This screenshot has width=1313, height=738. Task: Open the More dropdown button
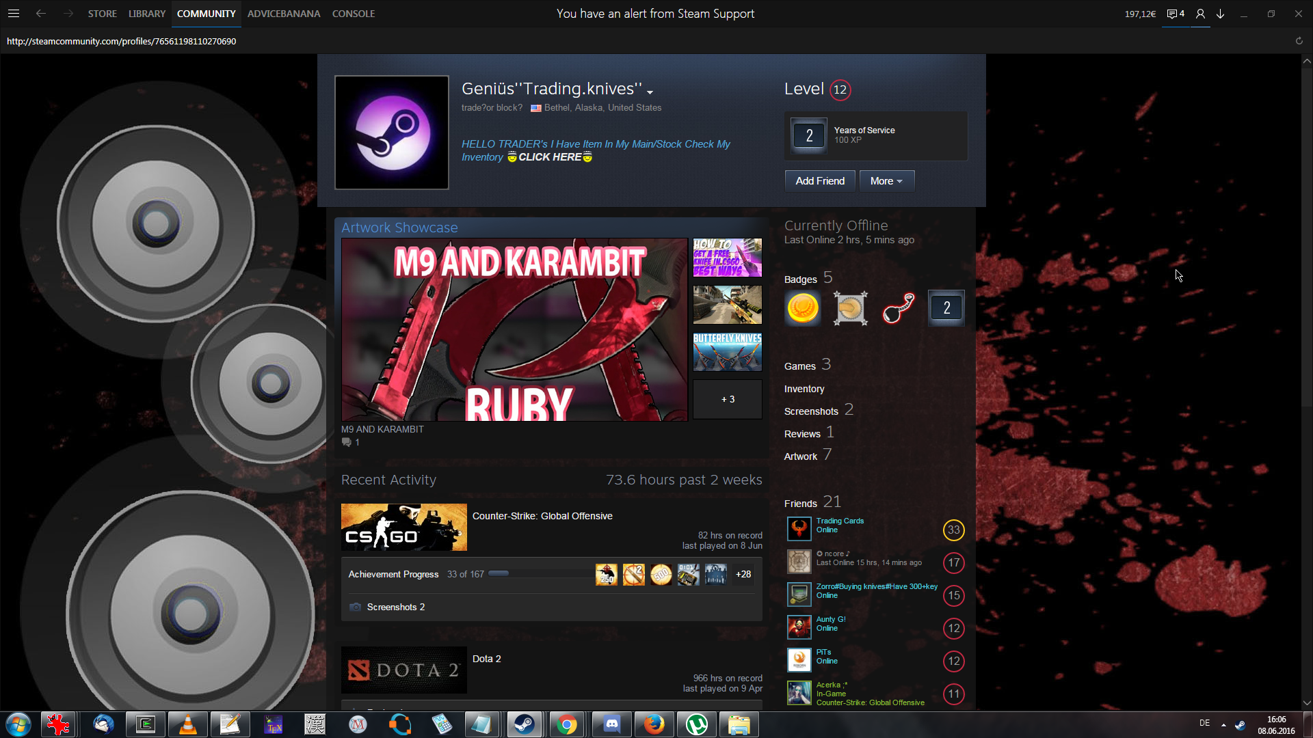pos(886,181)
